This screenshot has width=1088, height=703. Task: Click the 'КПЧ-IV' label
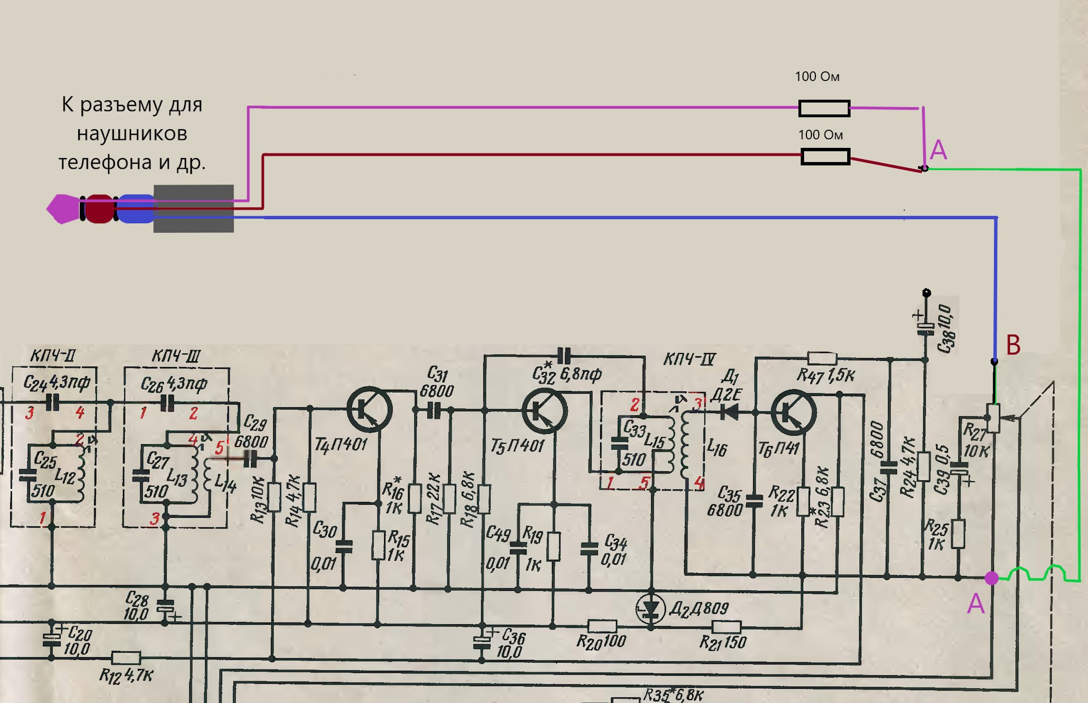[690, 359]
